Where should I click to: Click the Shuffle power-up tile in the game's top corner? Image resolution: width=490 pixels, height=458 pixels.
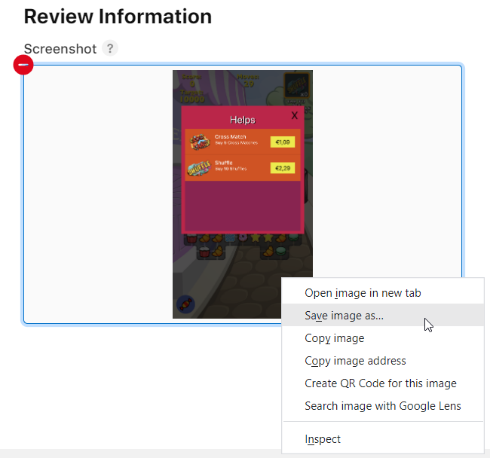[x=296, y=85]
